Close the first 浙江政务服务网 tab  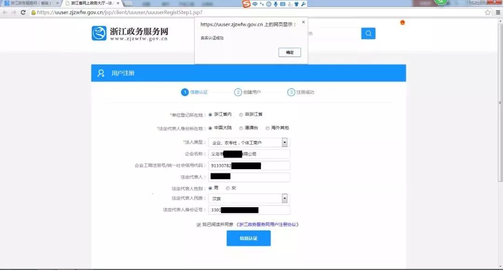57,3
